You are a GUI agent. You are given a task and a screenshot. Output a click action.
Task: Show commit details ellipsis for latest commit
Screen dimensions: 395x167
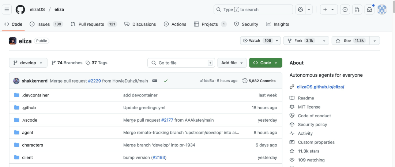(x=155, y=81)
